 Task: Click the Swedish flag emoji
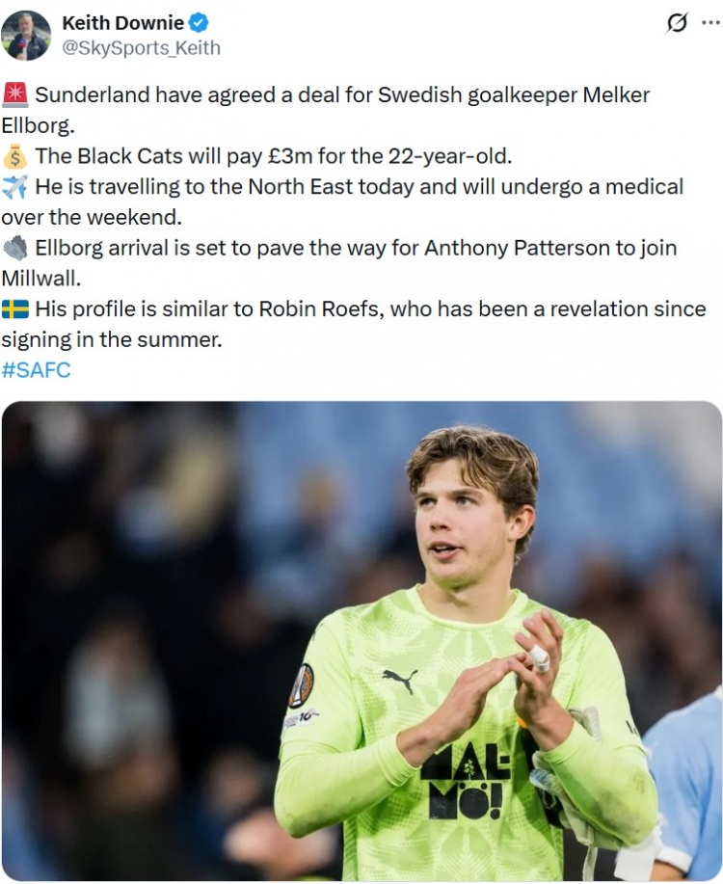[x=15, y=308]
